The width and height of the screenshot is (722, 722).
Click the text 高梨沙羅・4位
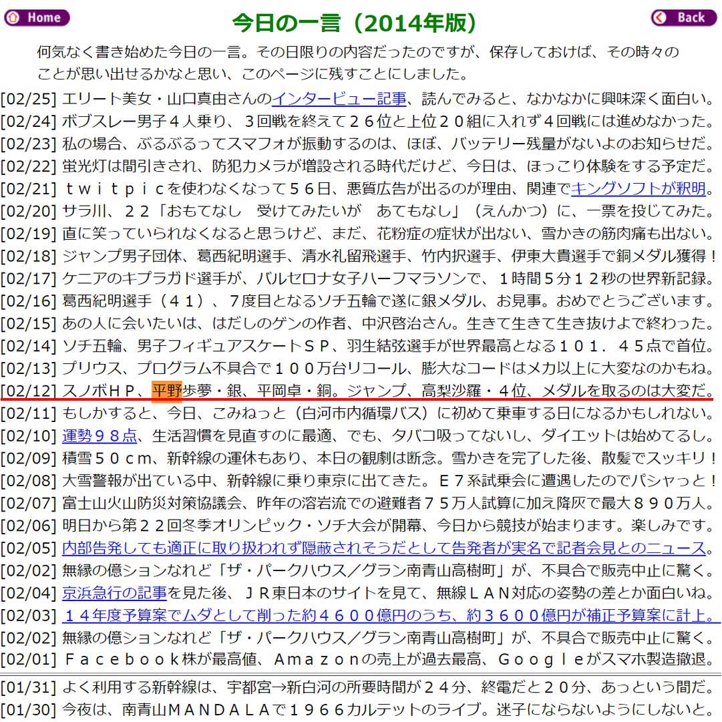474,391
